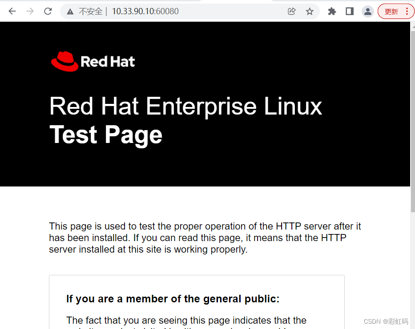This screenshot has height=329, width=415.
Task: Open the three-dot Chrome menu
Action: [407, 12]
